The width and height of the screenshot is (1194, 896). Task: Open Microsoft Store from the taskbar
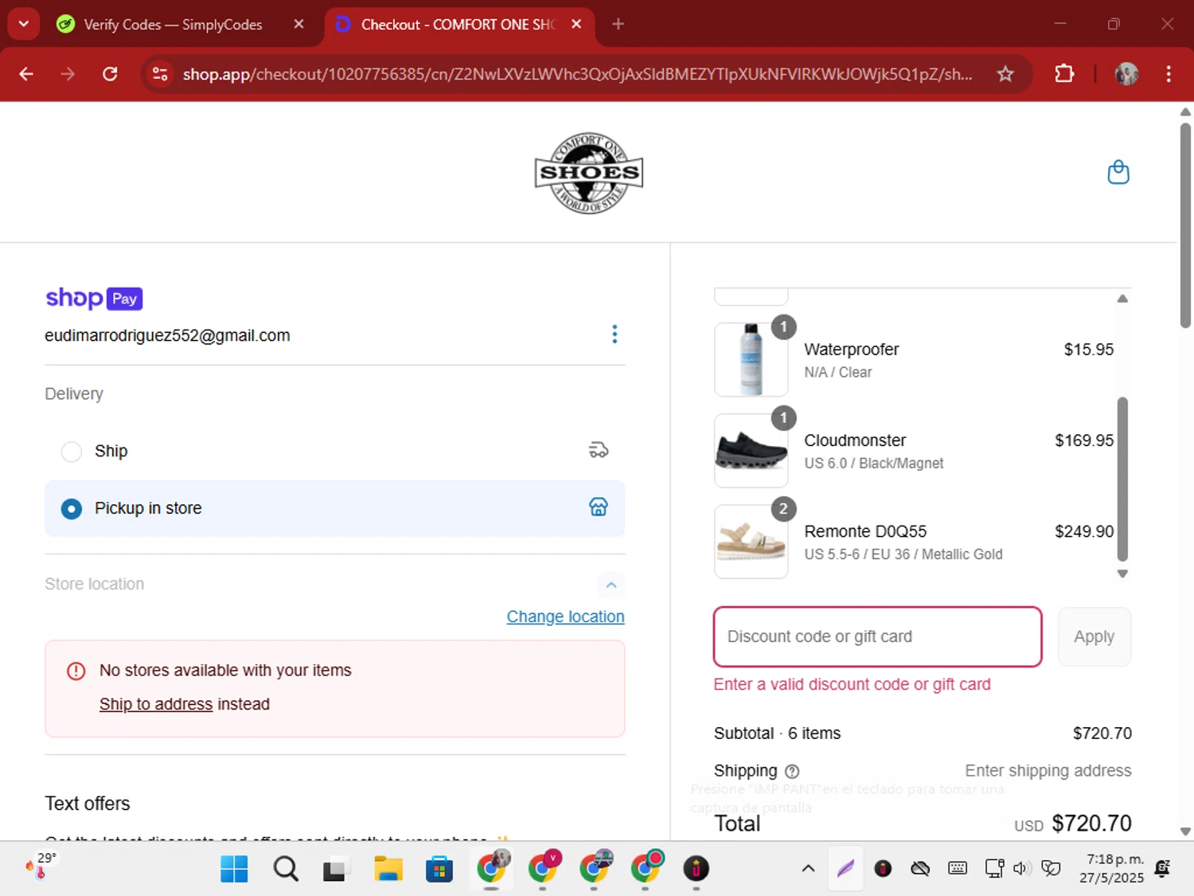439,869
